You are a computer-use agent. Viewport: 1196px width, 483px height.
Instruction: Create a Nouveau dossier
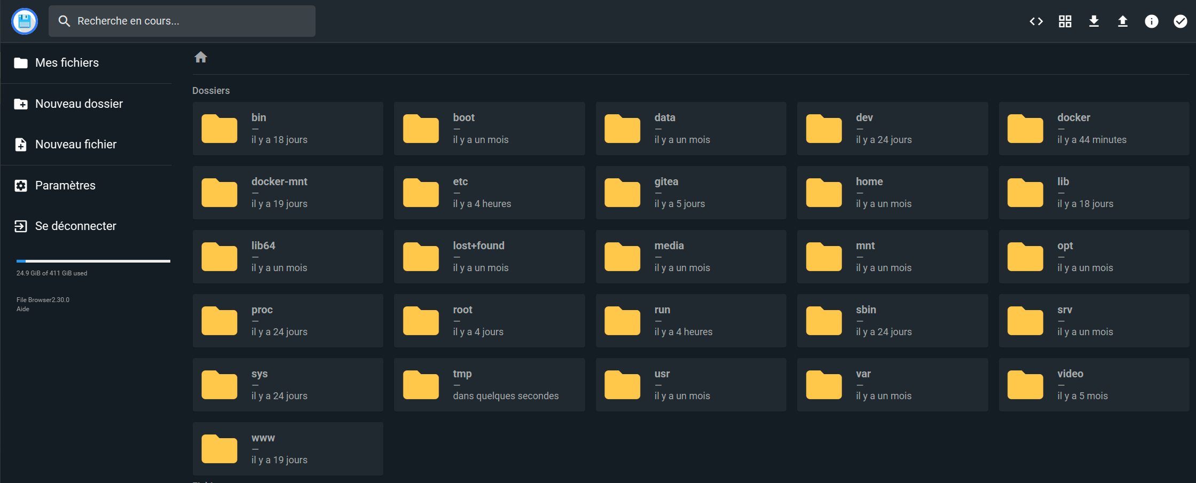(78, 104)
